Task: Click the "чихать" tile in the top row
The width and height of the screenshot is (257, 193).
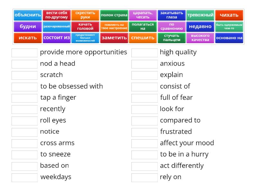Action: 229,15
